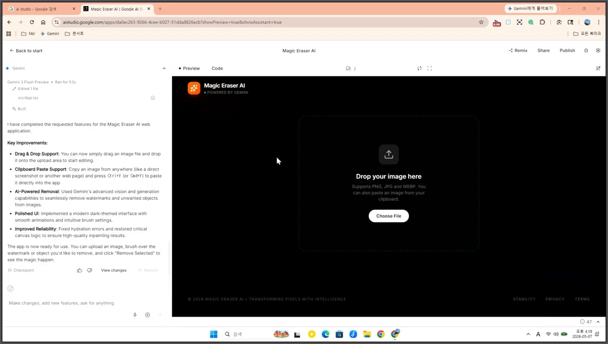The height and width of the screenshot is (344, 608).
Task: Give a thumbs up to the response
Action: click(x=80, y=270)
